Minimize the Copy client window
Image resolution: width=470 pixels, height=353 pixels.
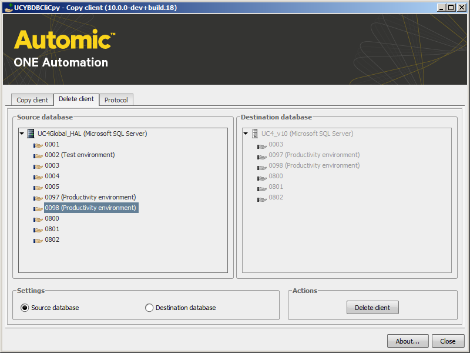[441, 8]
